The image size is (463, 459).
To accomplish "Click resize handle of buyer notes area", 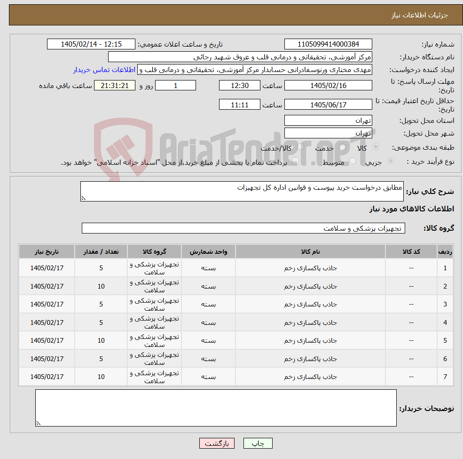I will (38, 423).
